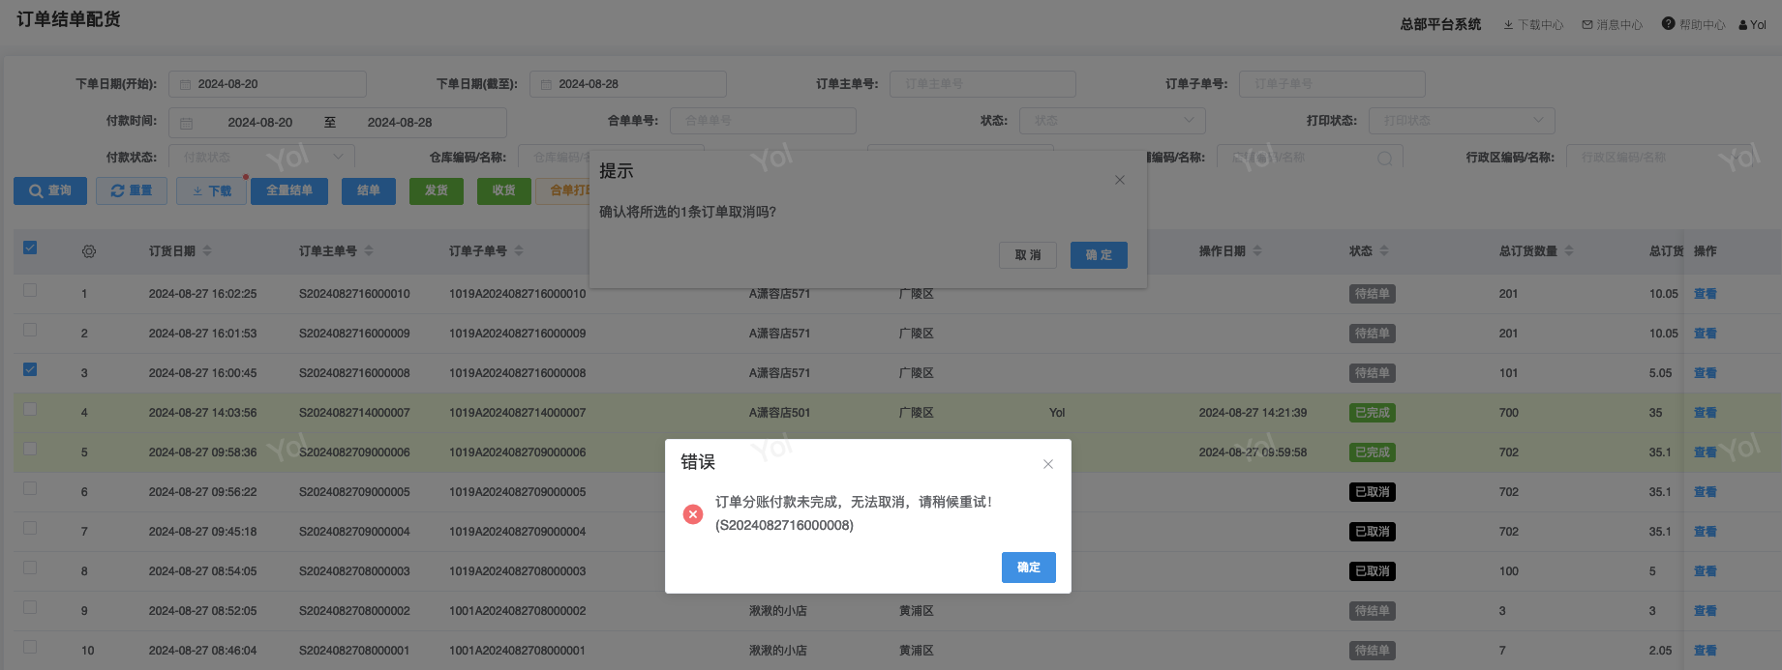Uncheck the checkbox for row 3
Screen dimensions: 1782x670
pyautogui.click(x=30, y=369)
